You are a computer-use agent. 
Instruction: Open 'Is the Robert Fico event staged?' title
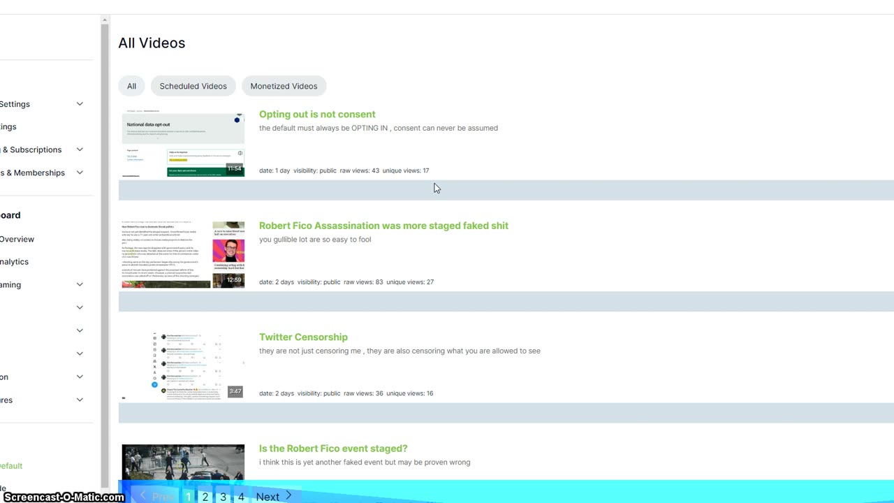click(x=333, y=449)
